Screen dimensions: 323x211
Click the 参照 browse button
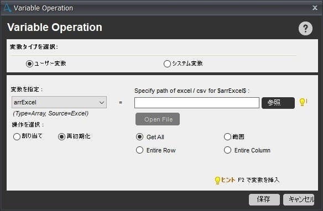point(278,103)
